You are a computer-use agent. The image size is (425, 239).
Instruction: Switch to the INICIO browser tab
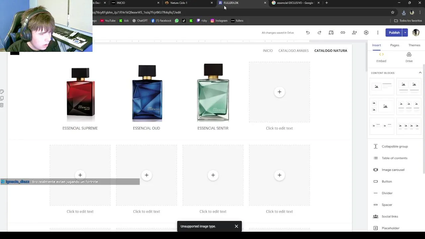(134, 3)
